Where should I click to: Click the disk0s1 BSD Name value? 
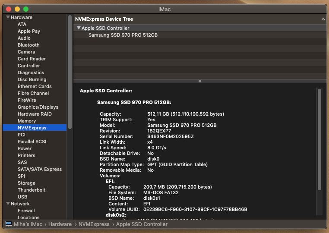click(x=152, y=198)
